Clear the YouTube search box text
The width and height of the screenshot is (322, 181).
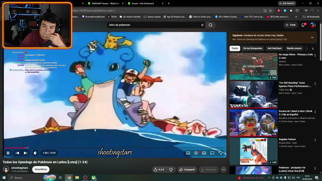pyautogui.click(x=202, y=25)
